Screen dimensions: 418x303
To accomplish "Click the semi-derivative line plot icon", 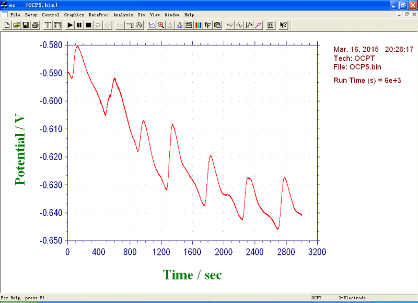I will click(x=258, y=25).
